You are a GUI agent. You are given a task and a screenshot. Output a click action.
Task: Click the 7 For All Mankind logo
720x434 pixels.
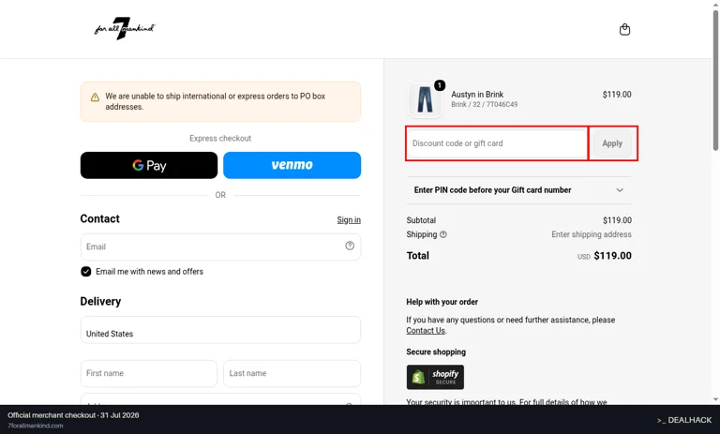point(125,28)
